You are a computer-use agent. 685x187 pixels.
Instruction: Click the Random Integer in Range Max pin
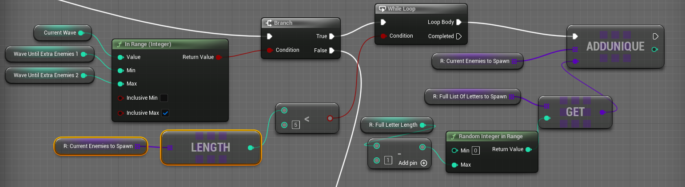454,165
